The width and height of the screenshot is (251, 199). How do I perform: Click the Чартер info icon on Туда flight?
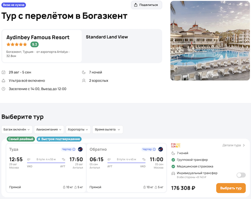click(74, 149)
